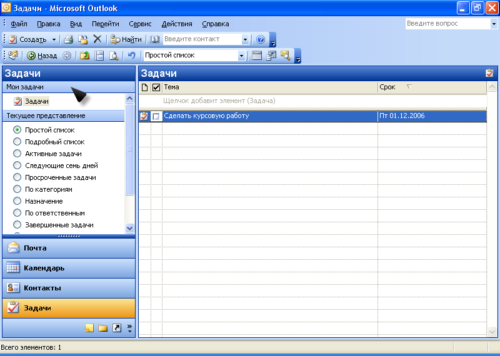This screenshot has width=500, height=356.
Task: Select the Подробный список view
Action: pos(17,142)
